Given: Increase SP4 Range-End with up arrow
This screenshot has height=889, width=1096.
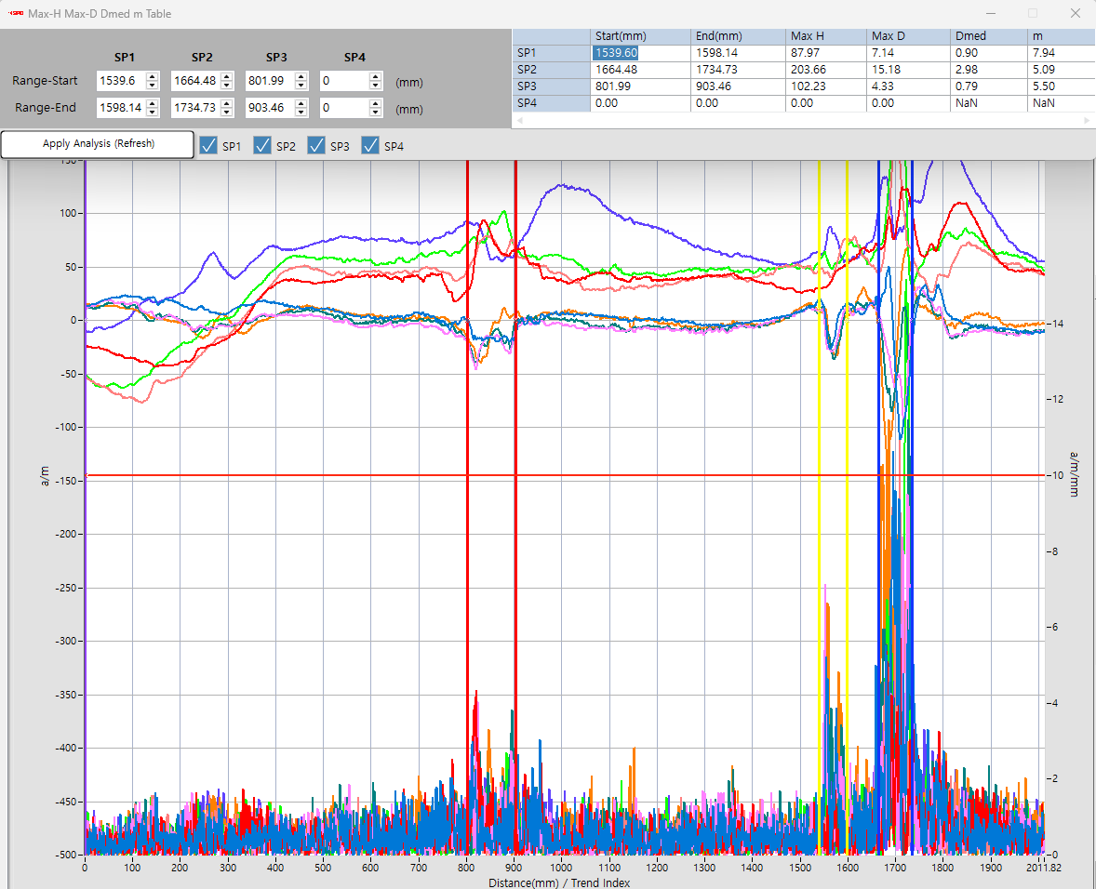Looking at the screenshot, I should coord(376,104).
